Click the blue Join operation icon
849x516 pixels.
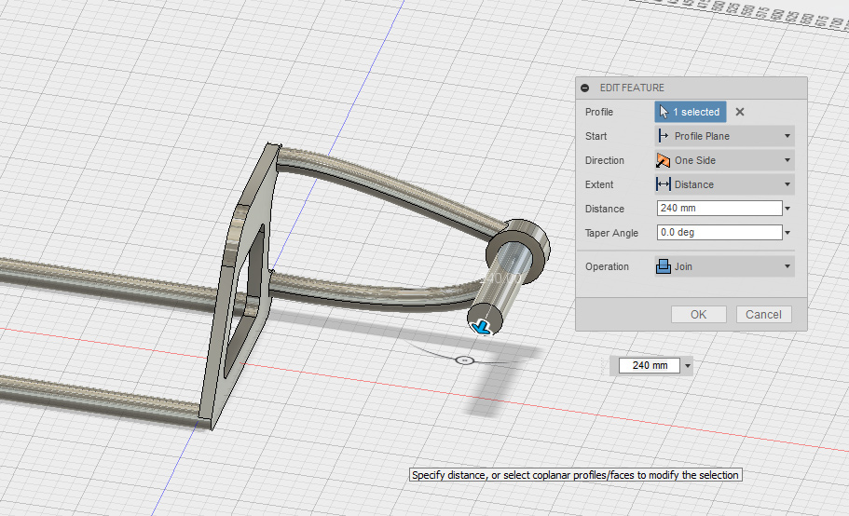(664, 266)
